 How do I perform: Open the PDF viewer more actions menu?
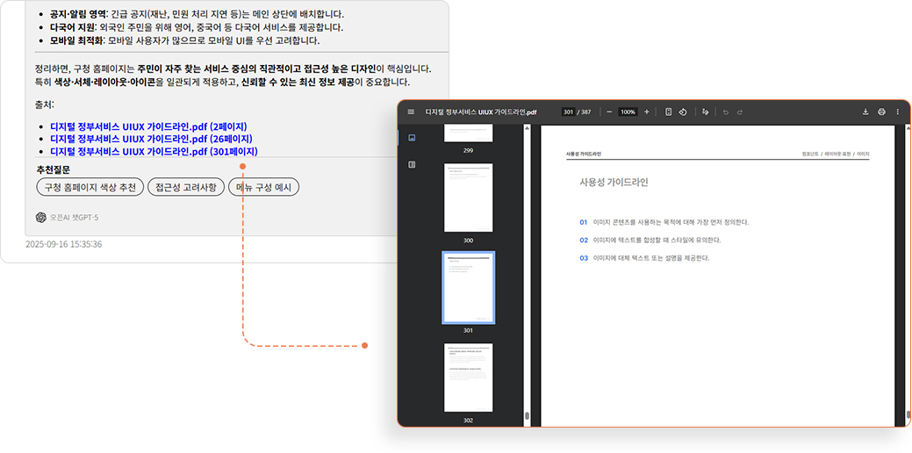[x=897, y=112]
